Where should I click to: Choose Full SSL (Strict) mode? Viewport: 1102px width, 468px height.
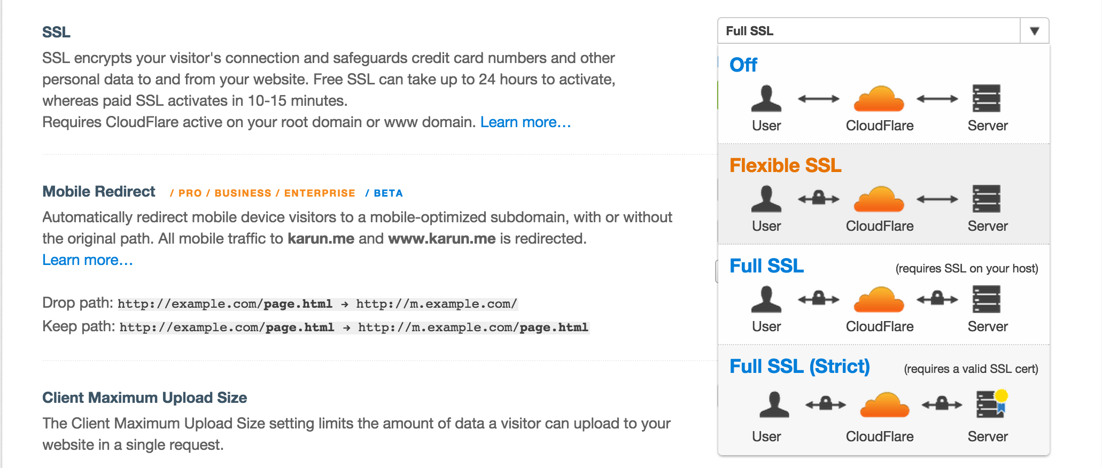tap(800, 366)
